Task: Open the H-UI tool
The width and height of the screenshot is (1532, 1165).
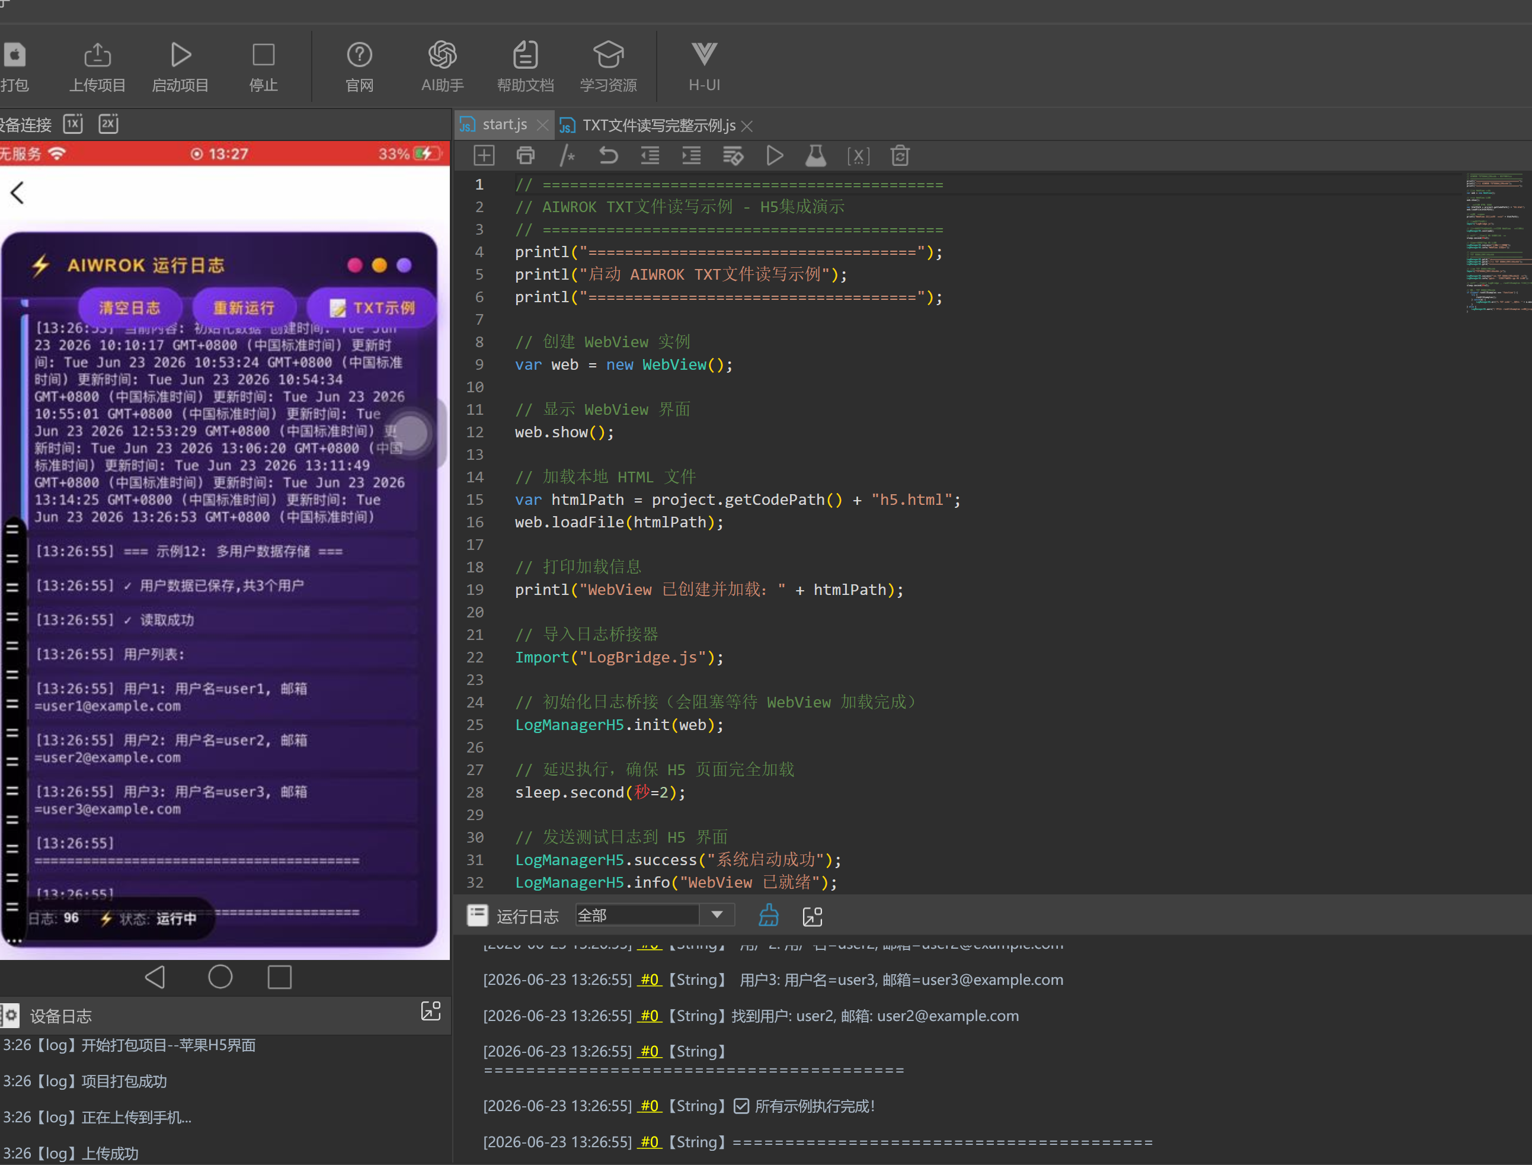Action: point(704,66)
